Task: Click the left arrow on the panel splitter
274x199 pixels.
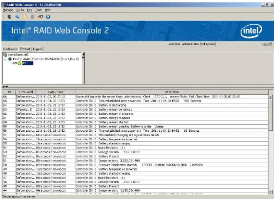Action: (x=83, y=55)
